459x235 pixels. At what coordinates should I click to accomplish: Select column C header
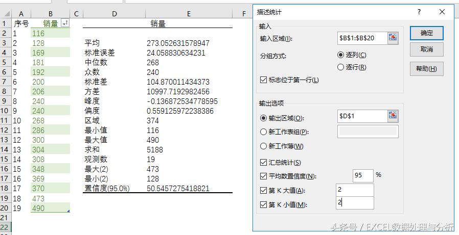76,14
